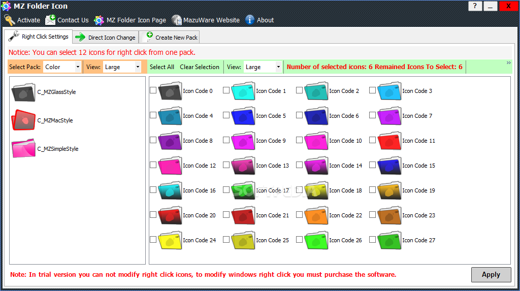520x291 pixels.
Task: Click the Icon Code 0 black folder
Action: 170,91
